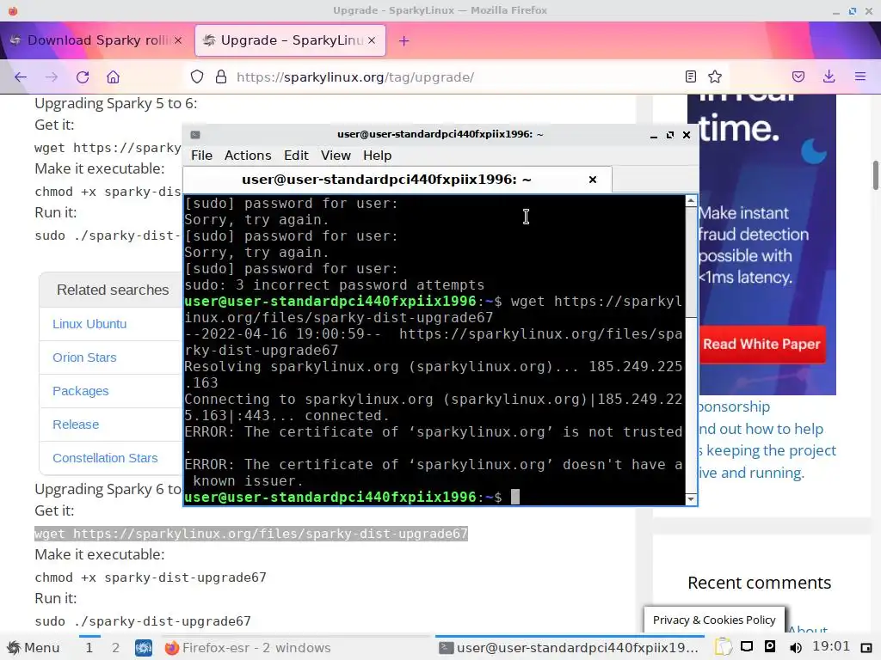Open the Constellation Stars related search
This screenshot has width=881, height=660.
click(x=105, y=458)
